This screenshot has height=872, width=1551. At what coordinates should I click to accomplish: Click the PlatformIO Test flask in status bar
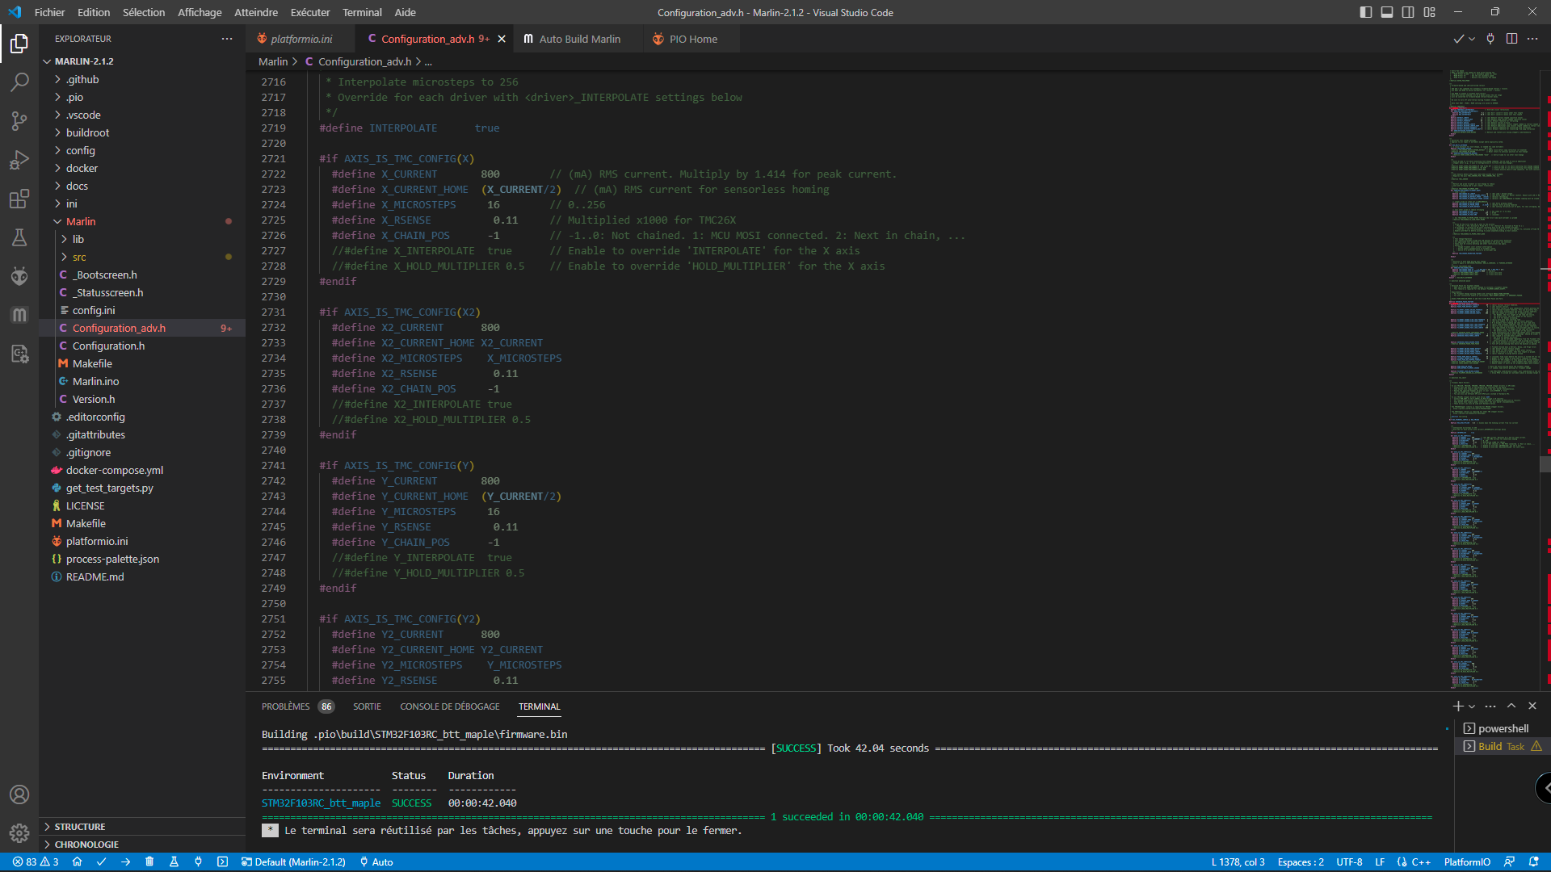click(174, 862)
